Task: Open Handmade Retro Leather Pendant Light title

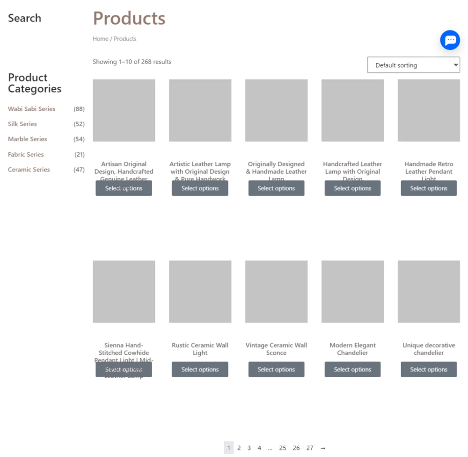Action: [x=429, y=171]
